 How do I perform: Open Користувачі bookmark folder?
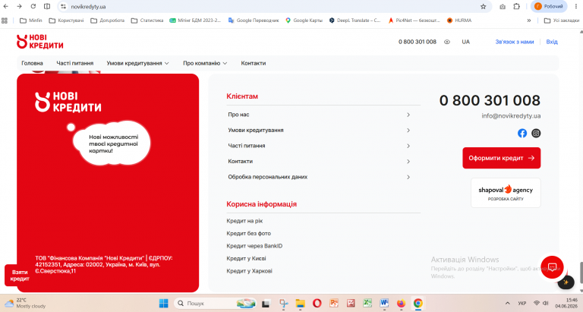pos(67,20)
